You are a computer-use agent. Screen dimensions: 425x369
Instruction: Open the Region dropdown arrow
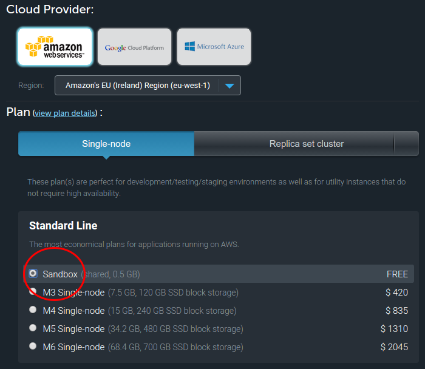[229, 86]
